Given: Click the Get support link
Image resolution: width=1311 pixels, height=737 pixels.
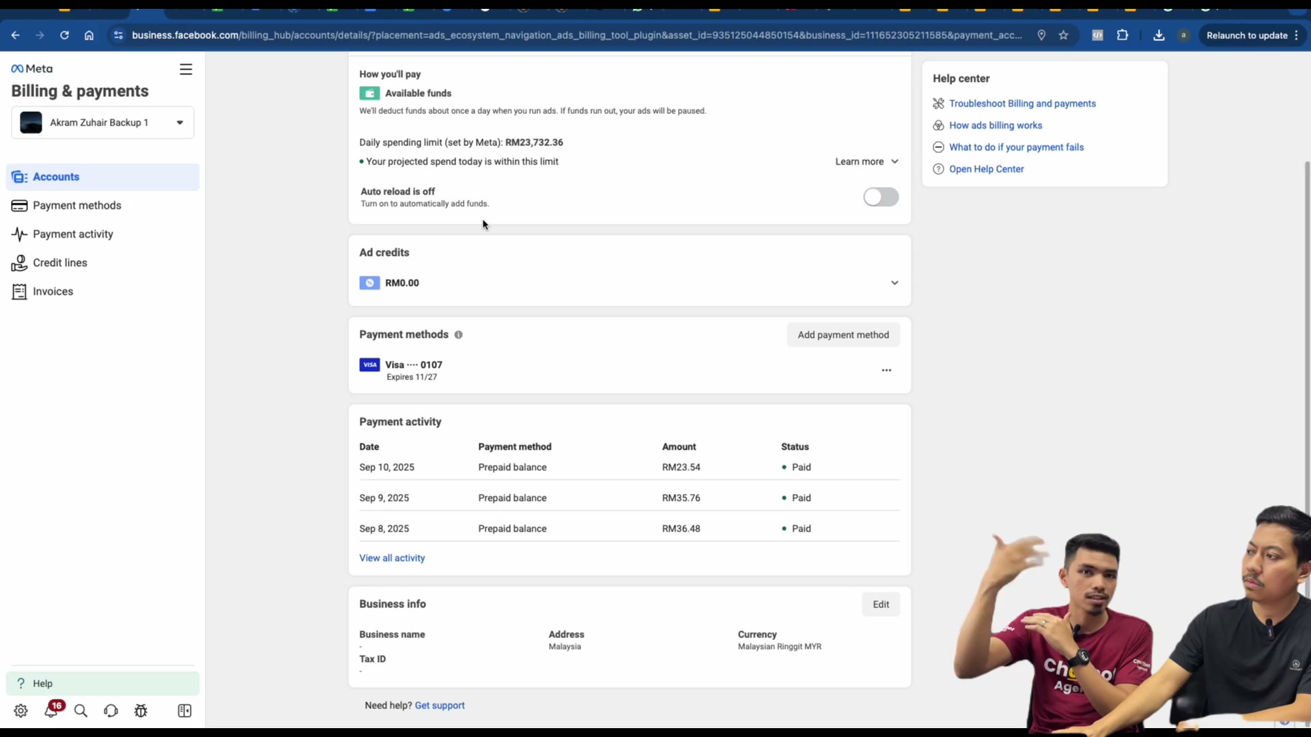Looking at the screenshot, I should tap(440, 706).
